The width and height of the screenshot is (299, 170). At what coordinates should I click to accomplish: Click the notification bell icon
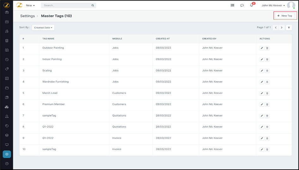[252, 5]
